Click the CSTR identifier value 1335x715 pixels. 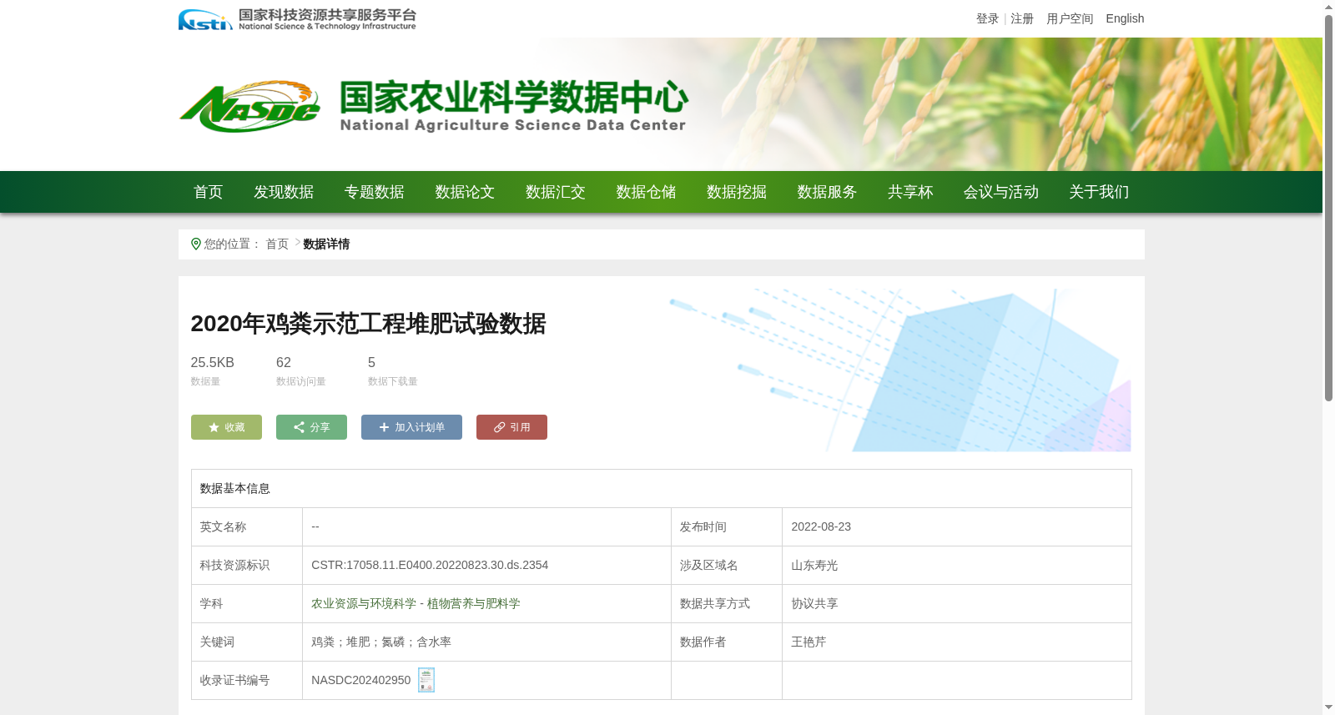click(x=430, y=565)
